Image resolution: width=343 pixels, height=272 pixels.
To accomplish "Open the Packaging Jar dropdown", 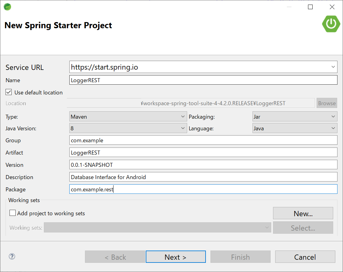I will [295, 117].
